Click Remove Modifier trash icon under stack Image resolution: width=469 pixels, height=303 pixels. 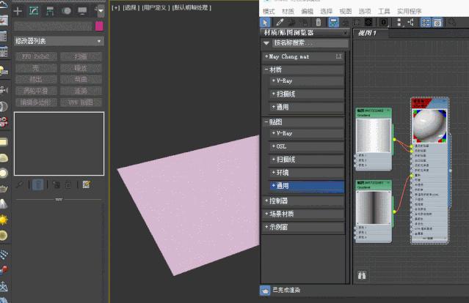(68, 185)
